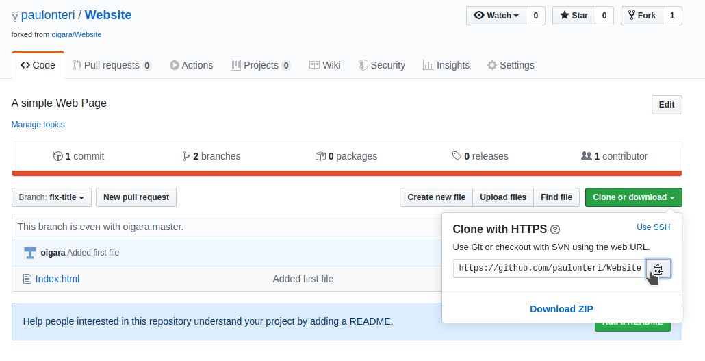The image size is (705, 361).
Task: Fork this repository
Action: pos(641,16)
